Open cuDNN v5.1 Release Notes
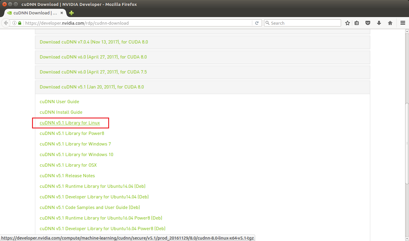Viewport: 409px width, 241px height. [x=67, y=176]
